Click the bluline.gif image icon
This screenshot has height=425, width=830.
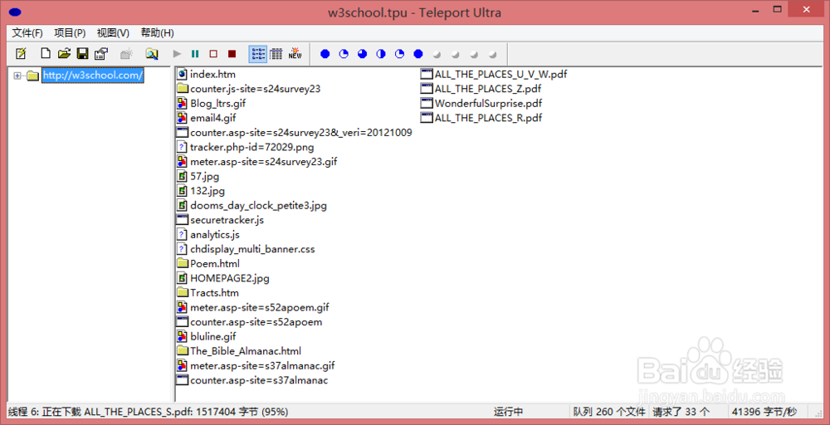182,336
